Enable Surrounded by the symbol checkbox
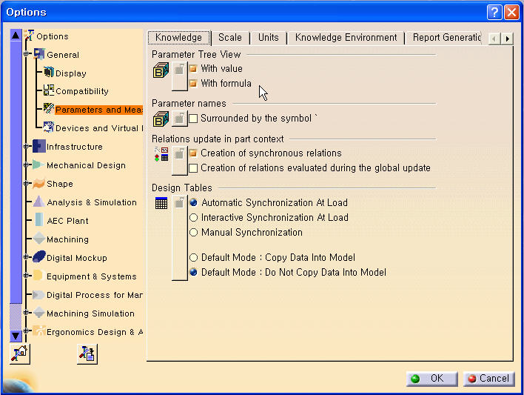The height and width of the screenshot is (395, 524). click(x=193, y=119)
